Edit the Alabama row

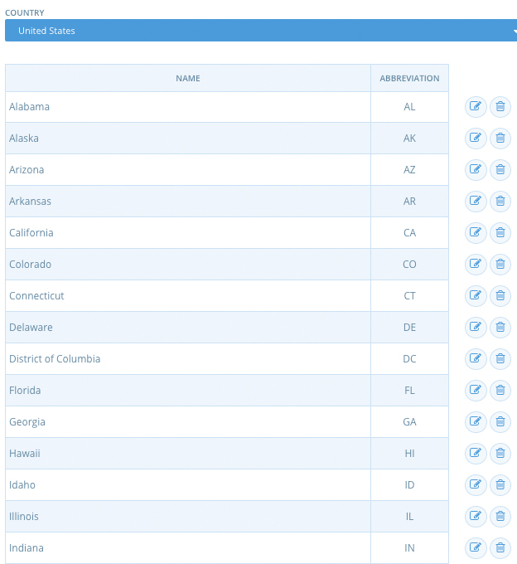click(476, 107)
